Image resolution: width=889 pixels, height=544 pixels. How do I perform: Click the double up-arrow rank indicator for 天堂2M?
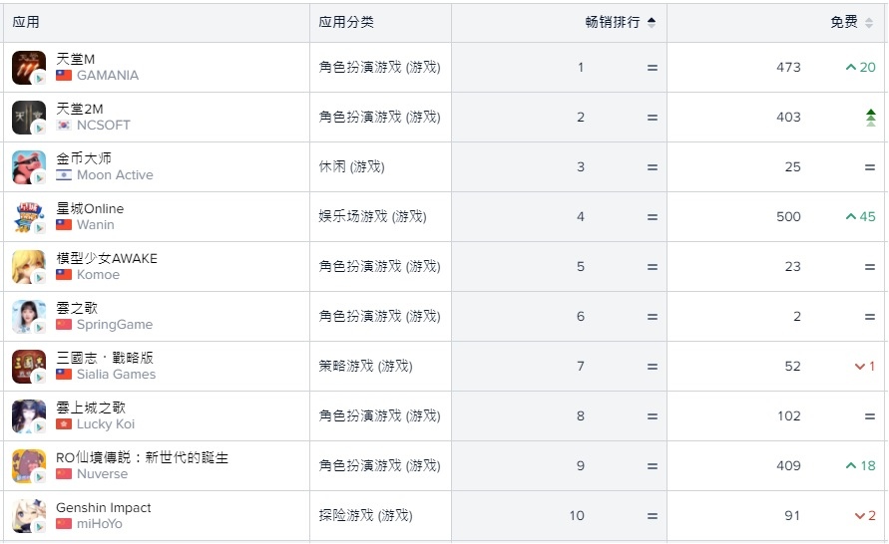coord(870,118)
